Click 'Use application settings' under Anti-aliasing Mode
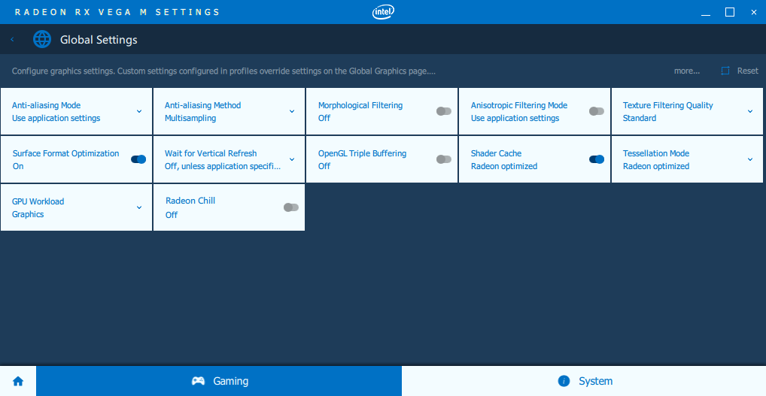Image resolution: width=766 pixels, height=396 pixels. (x=56, y=118)
